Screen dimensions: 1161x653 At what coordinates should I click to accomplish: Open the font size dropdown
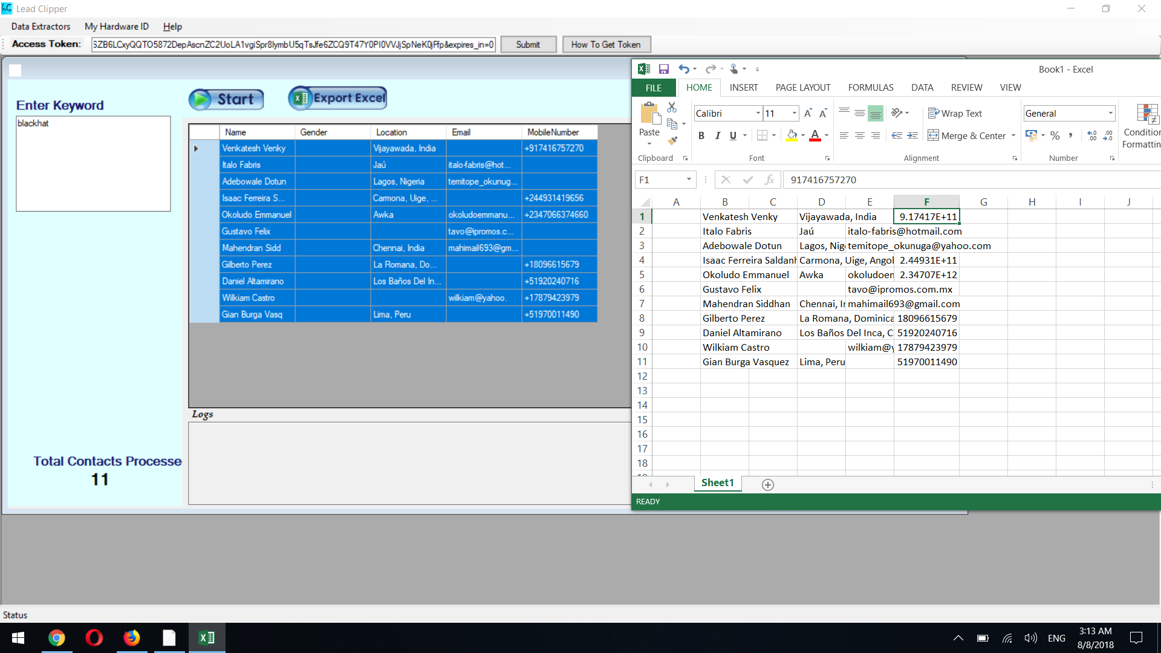(x=794, y=113)
